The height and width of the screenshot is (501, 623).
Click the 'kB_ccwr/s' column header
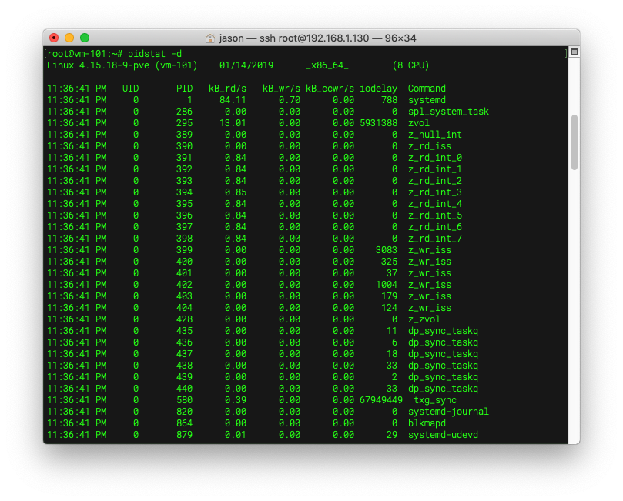coord(330,89)
